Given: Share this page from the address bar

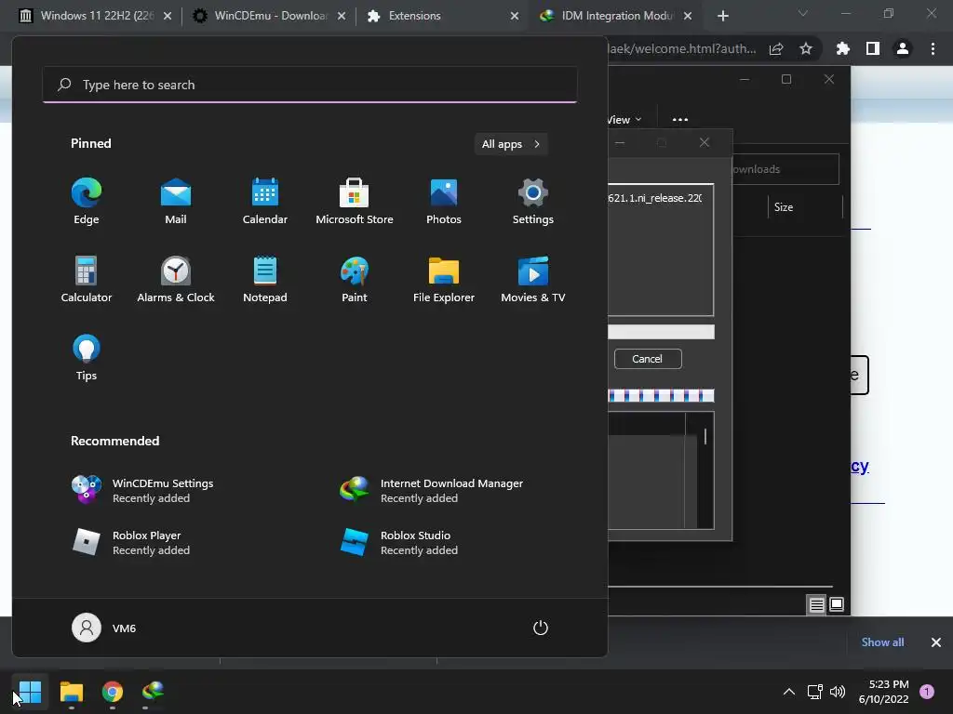Looking at the screenshot, I should (x=776, y=49).
